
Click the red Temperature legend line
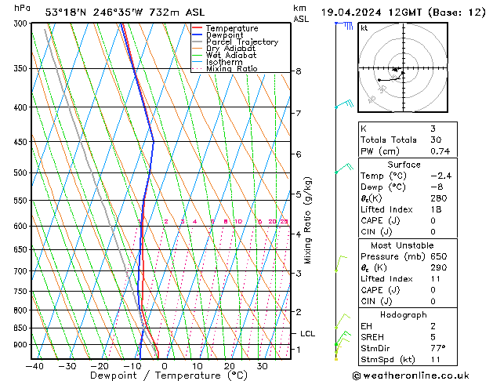[x=201, y=28]
